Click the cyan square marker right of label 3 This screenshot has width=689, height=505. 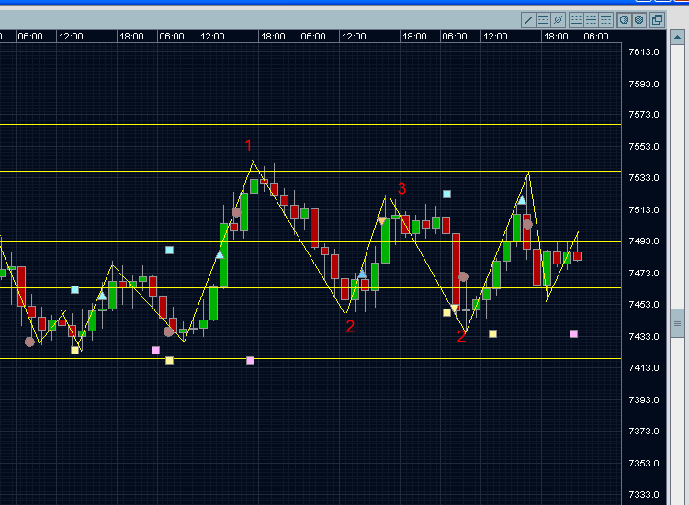pyautogui.click(x=446, y=195)
